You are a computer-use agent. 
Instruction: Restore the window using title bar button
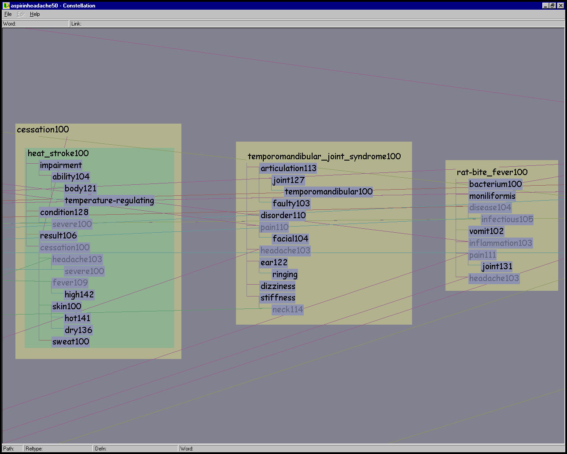552,6
